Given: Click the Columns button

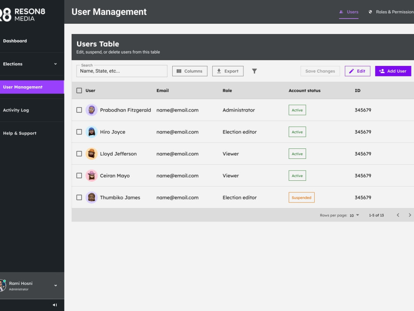Looking at the screenshot, I should pos(190,71).
